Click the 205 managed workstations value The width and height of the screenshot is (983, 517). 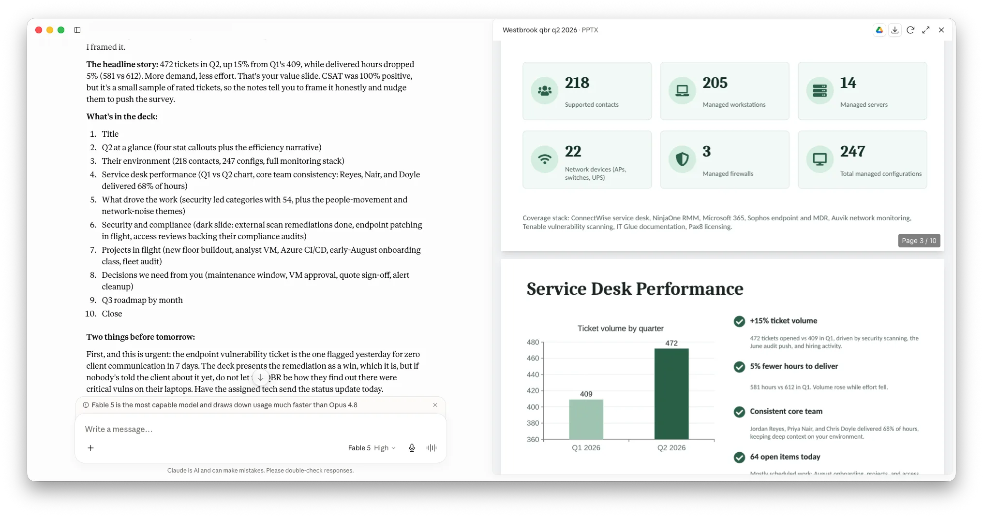tap(715, 83)
